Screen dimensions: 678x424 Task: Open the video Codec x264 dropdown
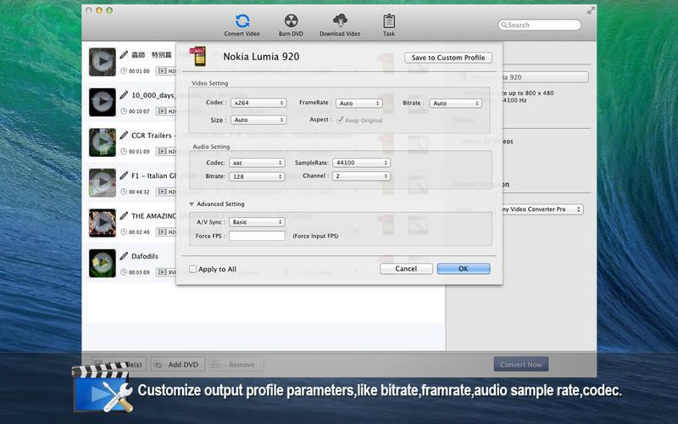(258, 103)
